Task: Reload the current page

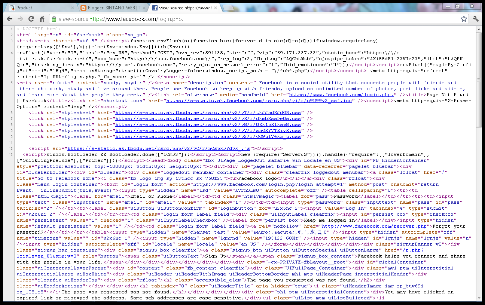Action: 31,19
